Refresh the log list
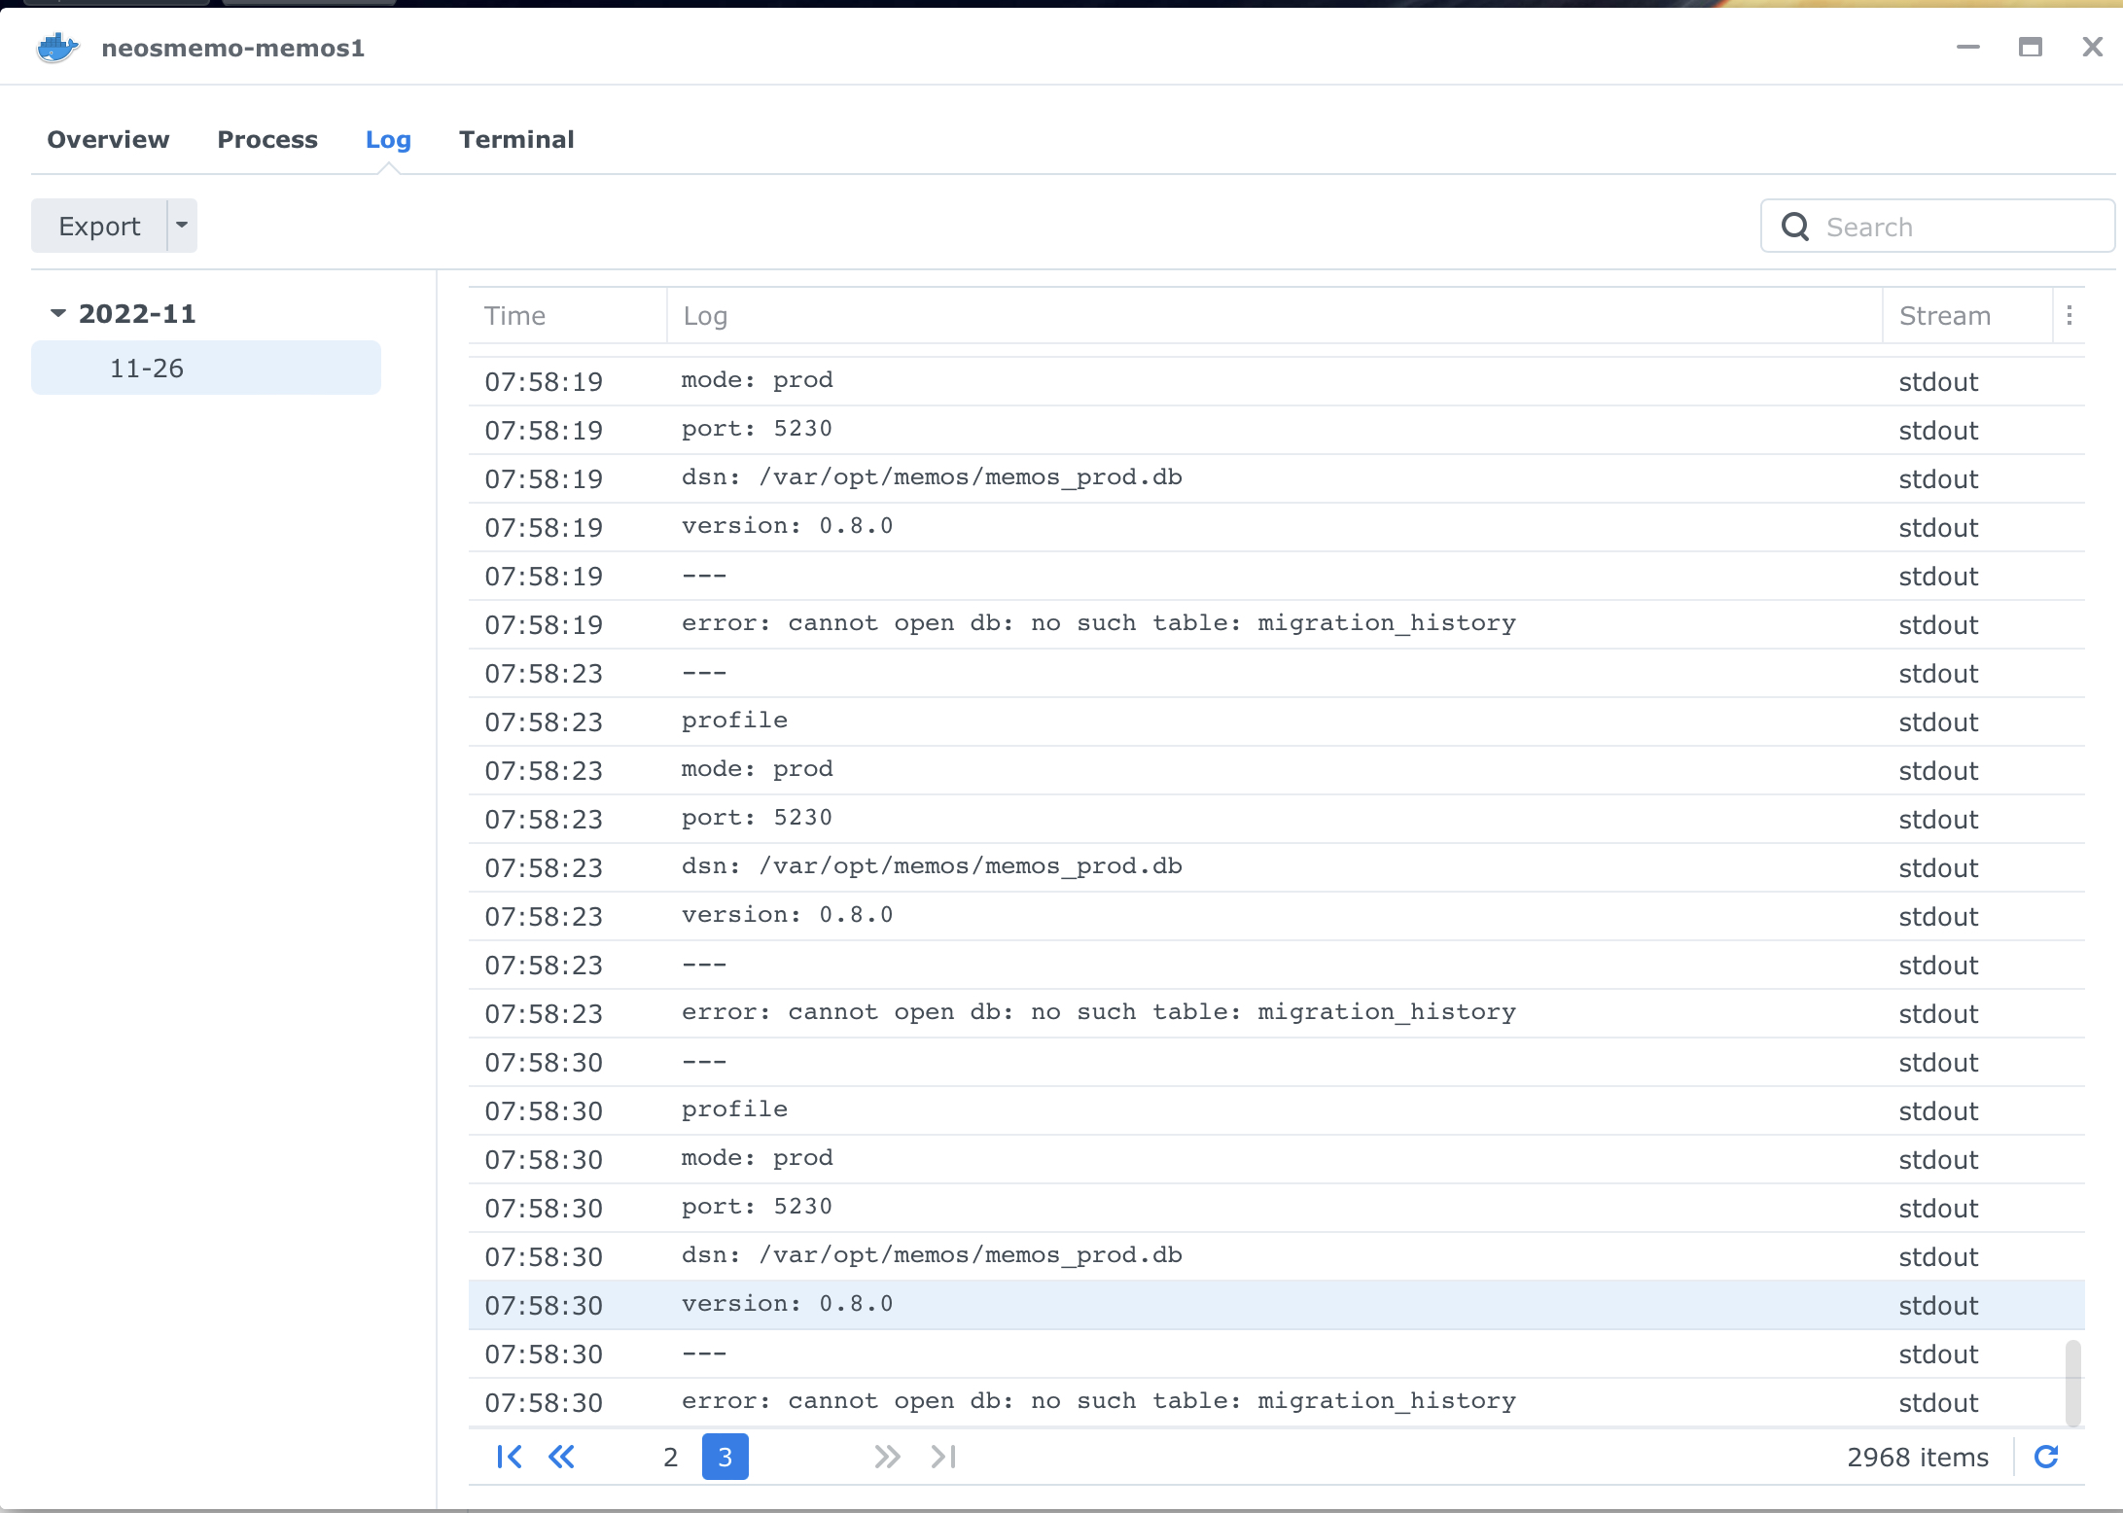The height and width of the screenshot is (1513, 2123). [2046, 1457]
